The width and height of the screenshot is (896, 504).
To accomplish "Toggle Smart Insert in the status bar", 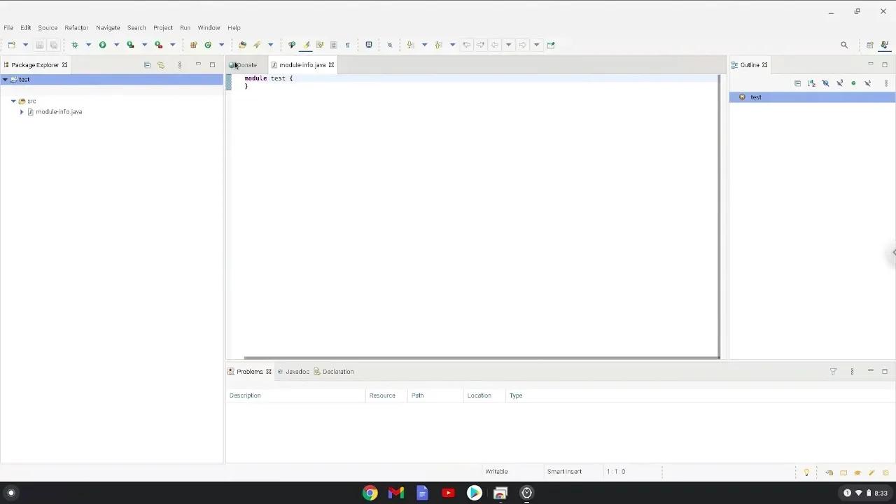I will coord(564,471).
